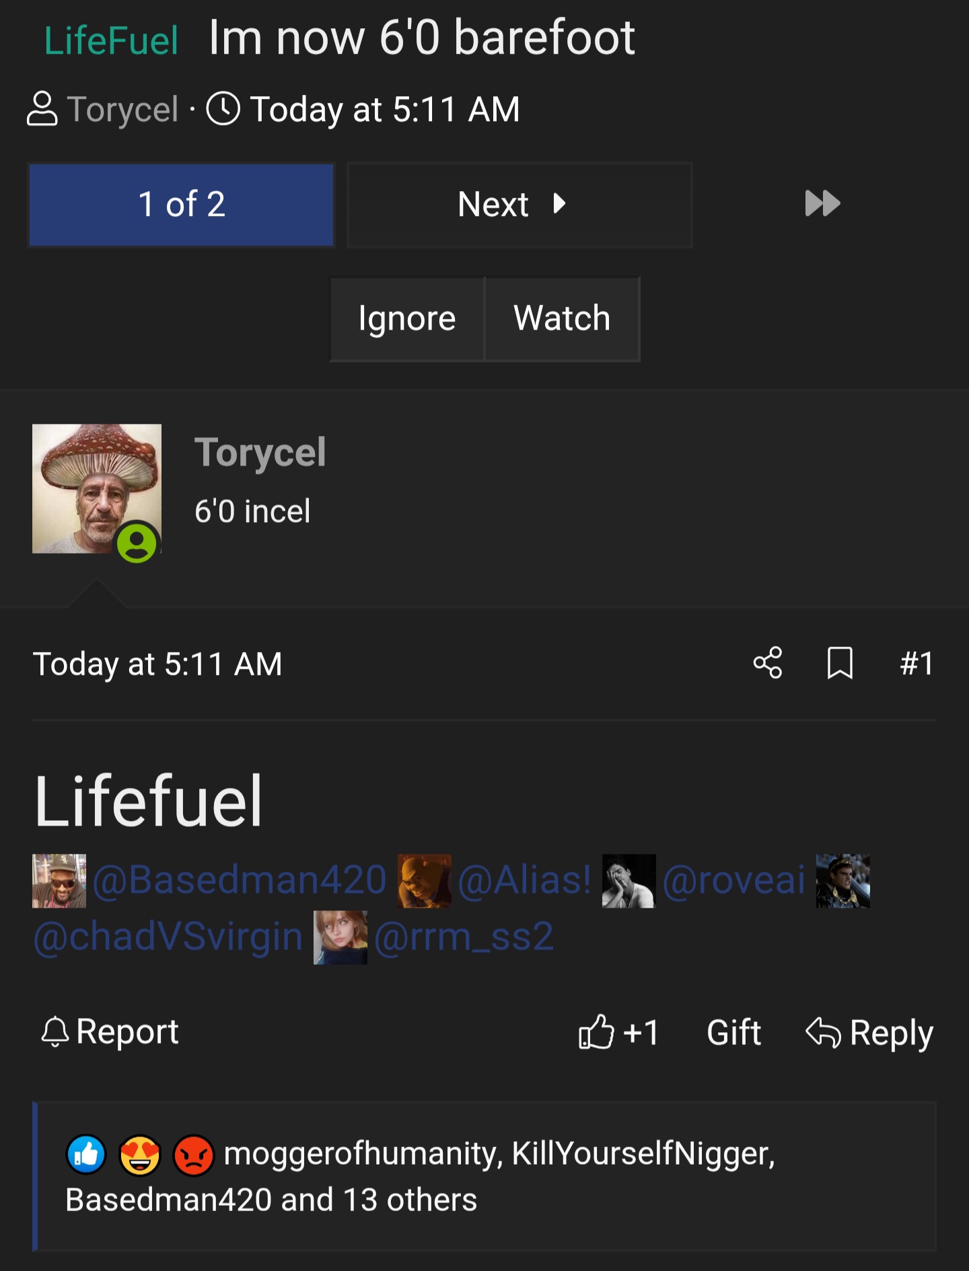Click the thumbs-up +1 like icon
Screen dimensions: 969x1271
coord(596,1031)
